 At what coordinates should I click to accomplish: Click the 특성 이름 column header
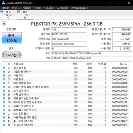[18, 64]
